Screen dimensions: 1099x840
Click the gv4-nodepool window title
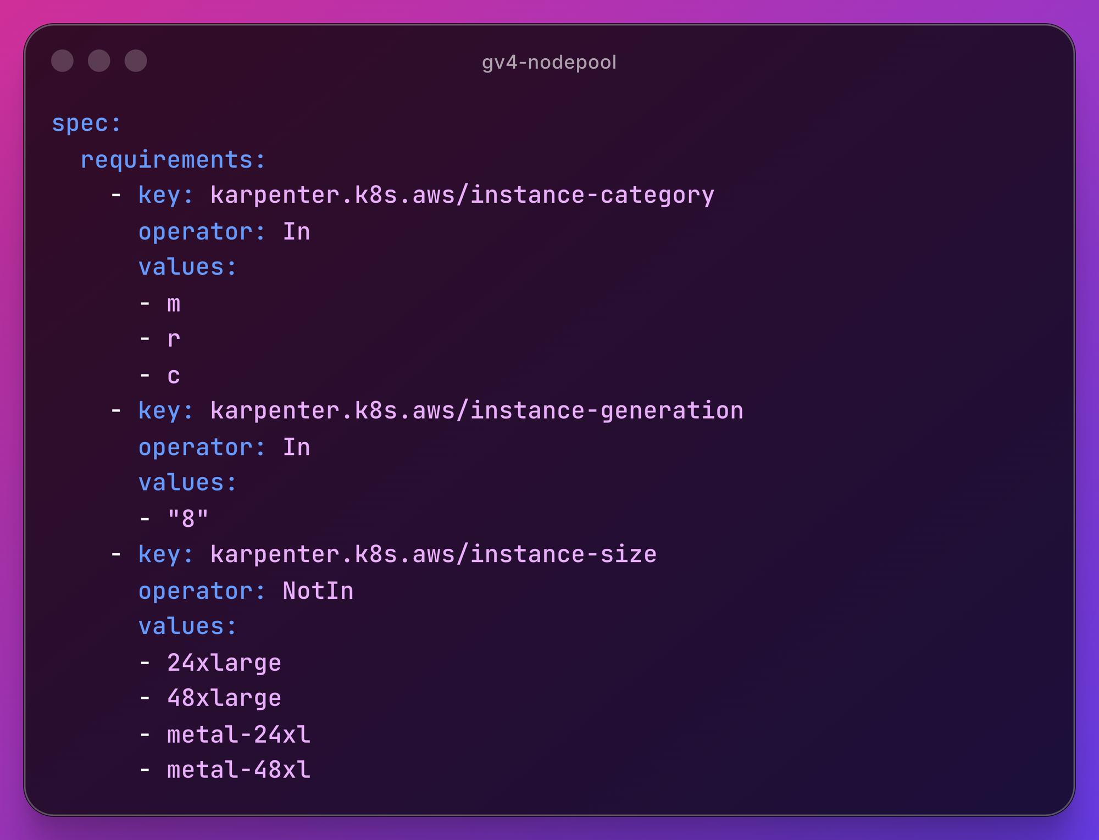[549, 62]
